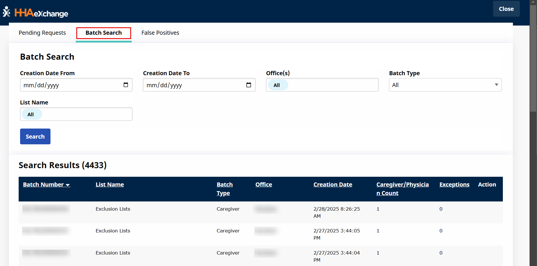Sort by Exceptions column header
The image size is (537, 266).
(x=454, y=185)
